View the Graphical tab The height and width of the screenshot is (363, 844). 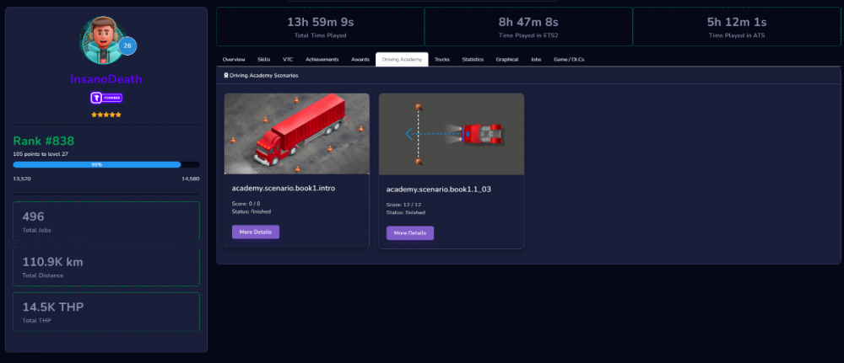click(507, 60)
